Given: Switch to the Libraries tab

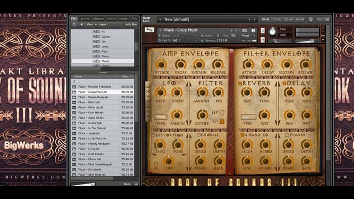Looking at the screenshot, I should pyautogui.click(x=85, y=19).
